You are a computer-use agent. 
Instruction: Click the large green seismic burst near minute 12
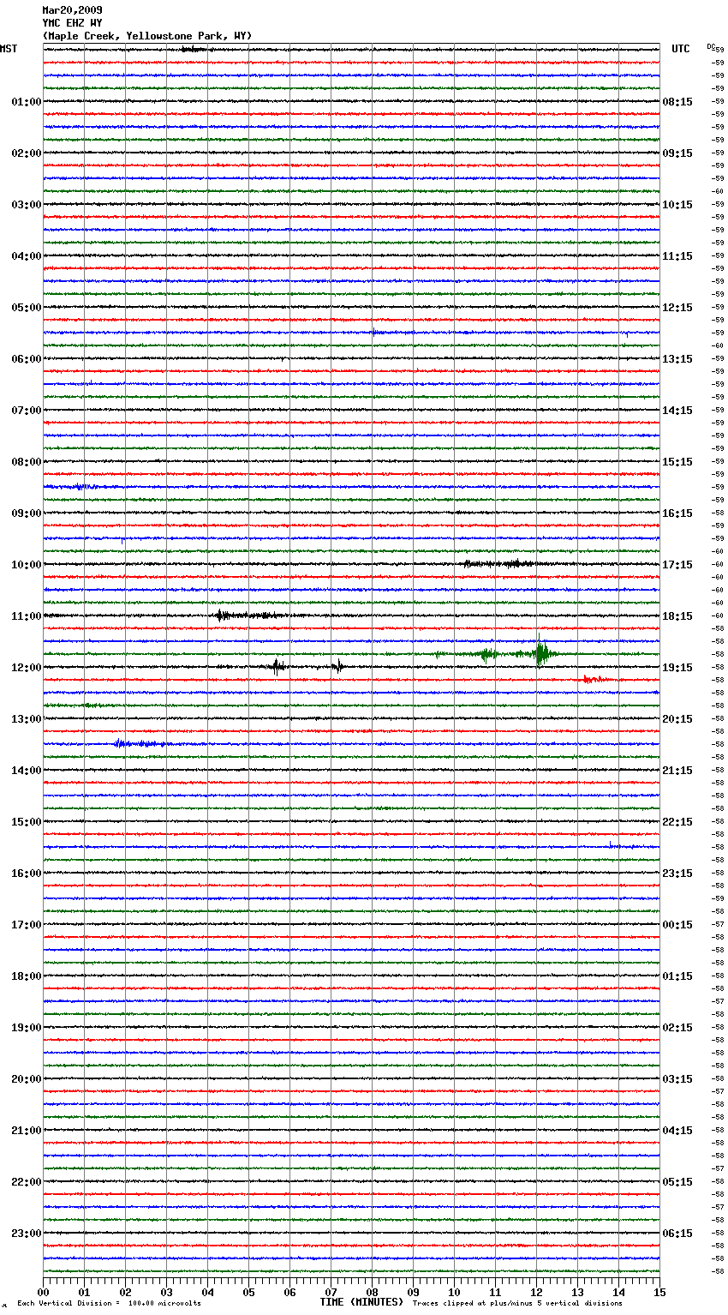(540, 653)
